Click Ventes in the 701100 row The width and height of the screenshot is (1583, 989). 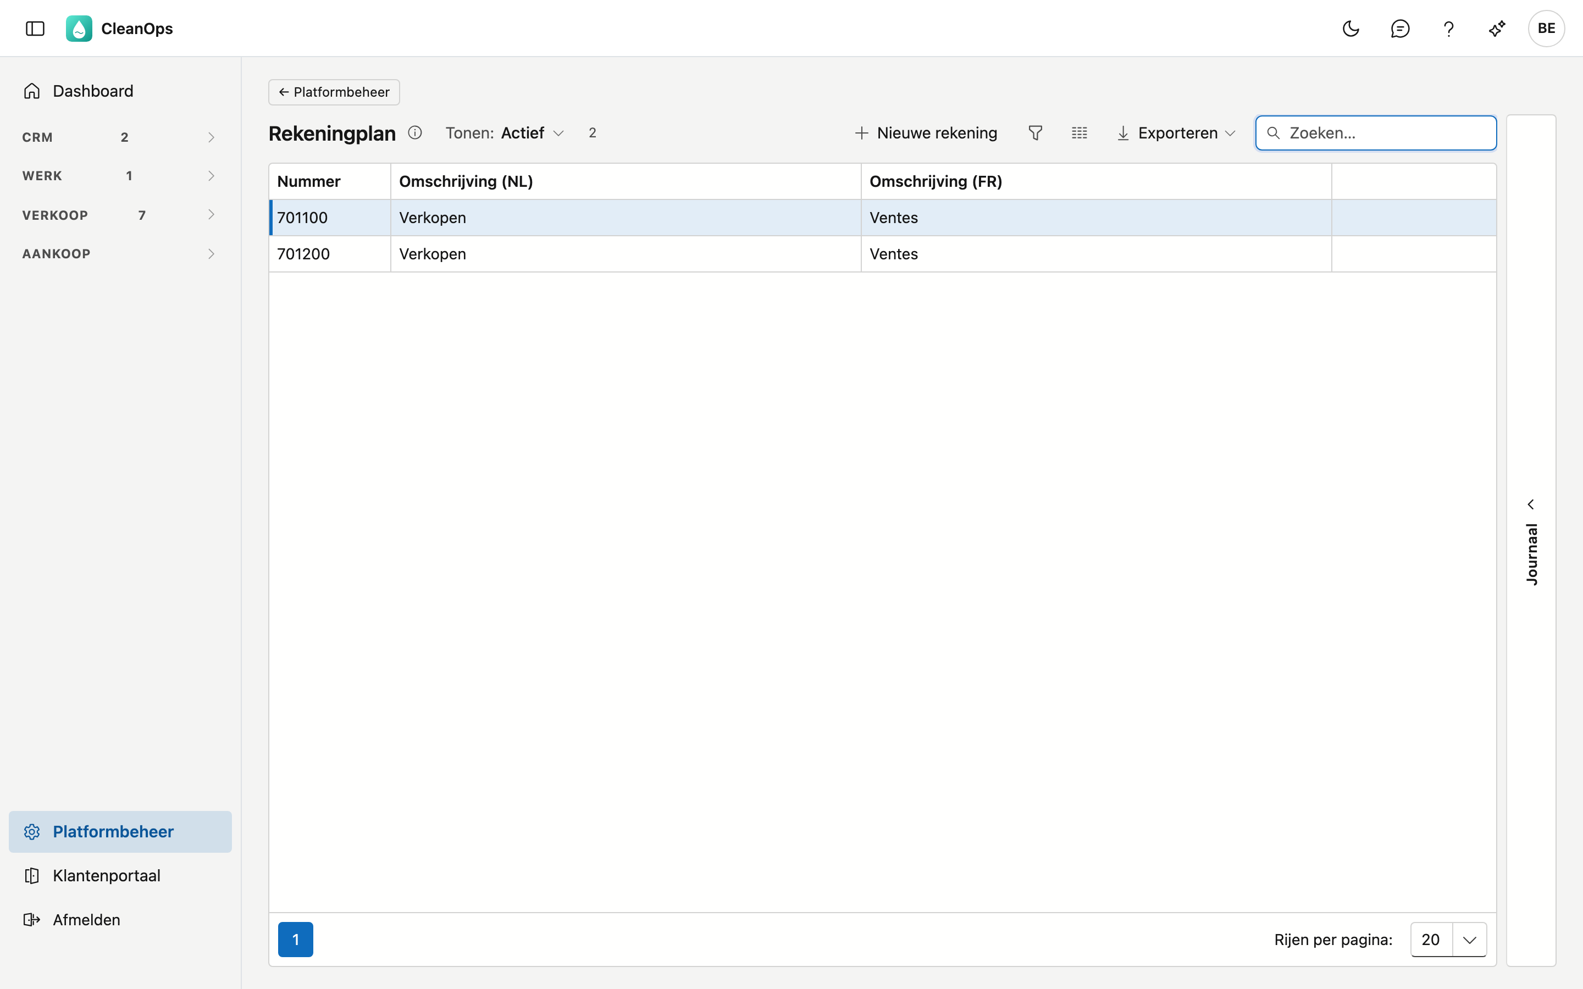point(894,218)
